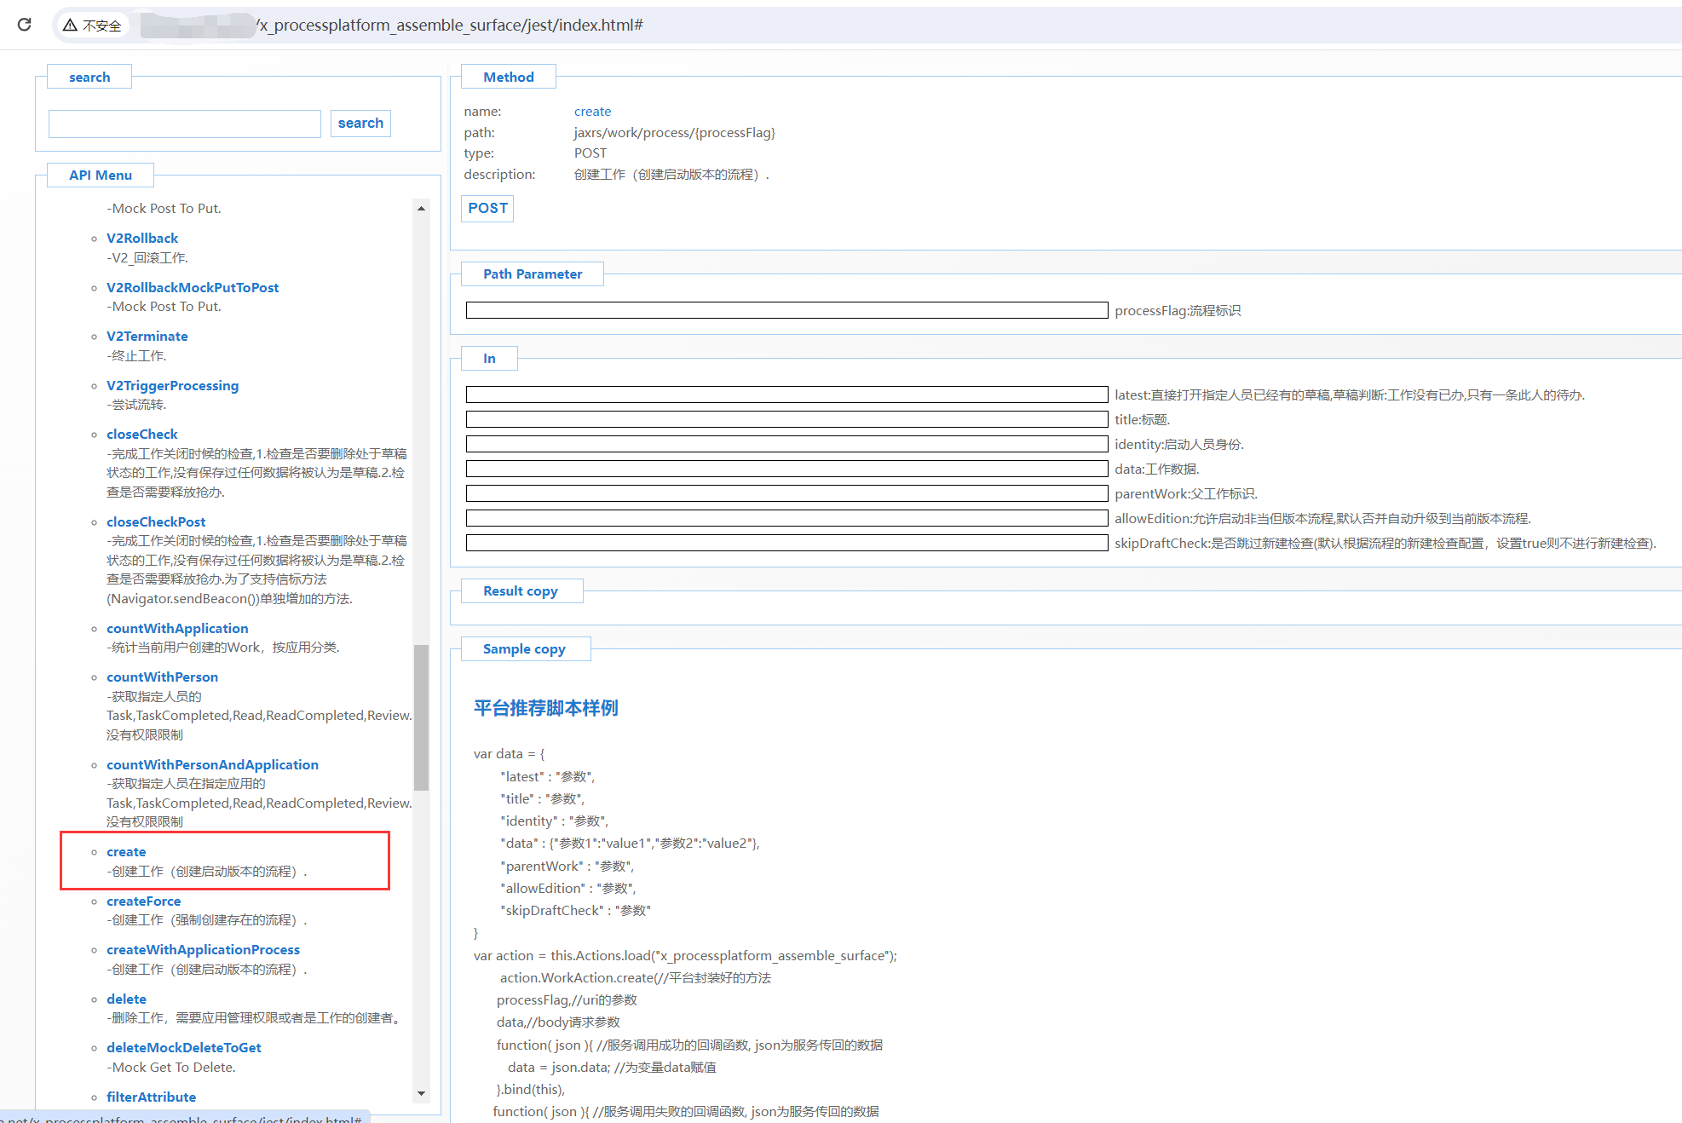The height and width of the screenshot is (1123, 1682).
Task: Click the Result copy label
Action: 521,591
